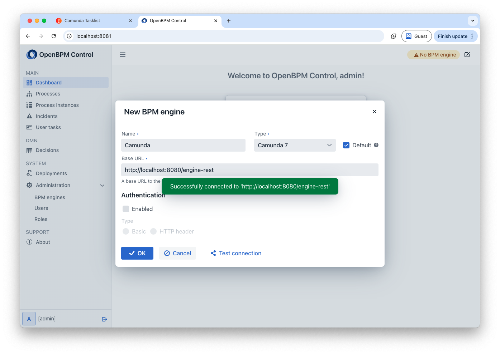Click the logout icon next to [admin]

104,319
